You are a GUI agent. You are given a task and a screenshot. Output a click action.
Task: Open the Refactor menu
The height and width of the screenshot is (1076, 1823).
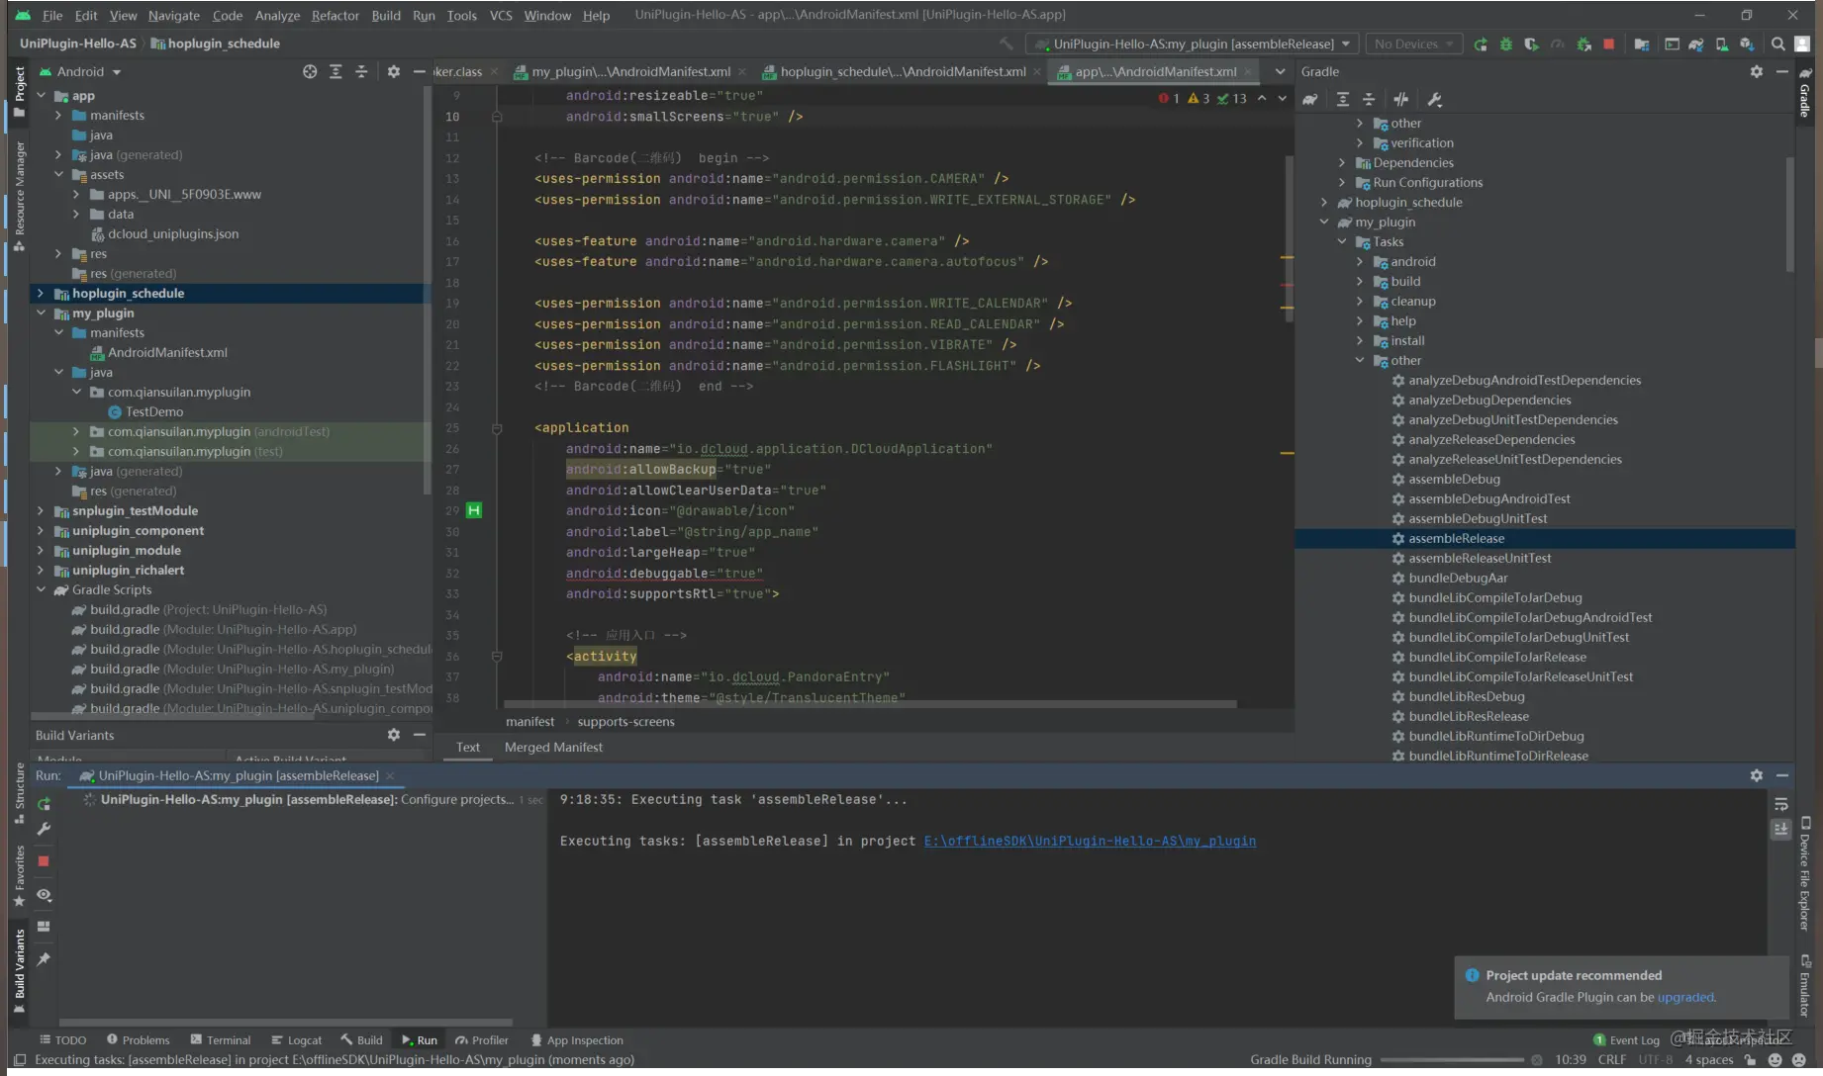[335, 15]
